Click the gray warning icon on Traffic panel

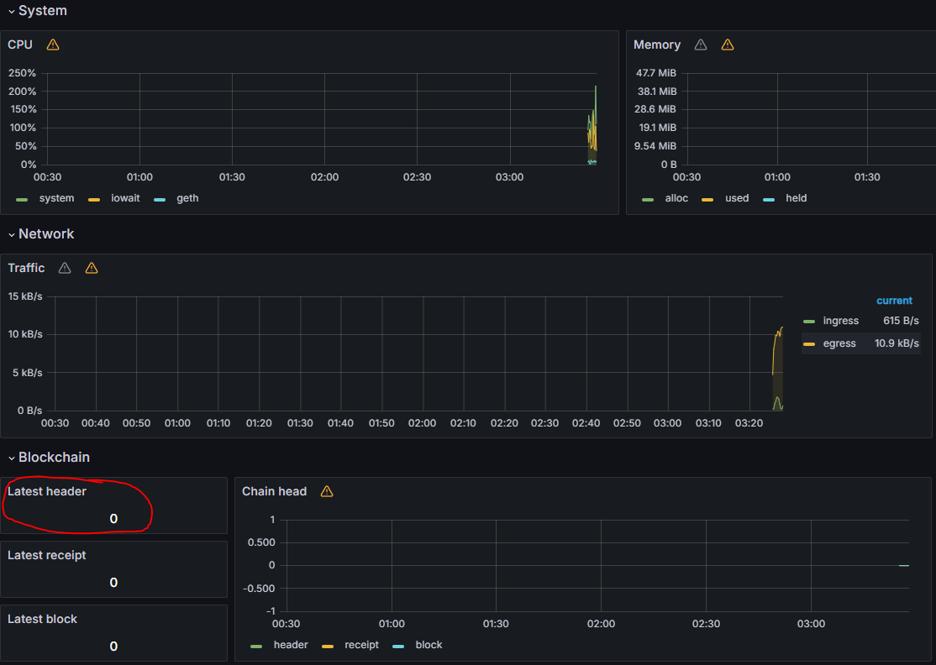click(x=65, y=268)
